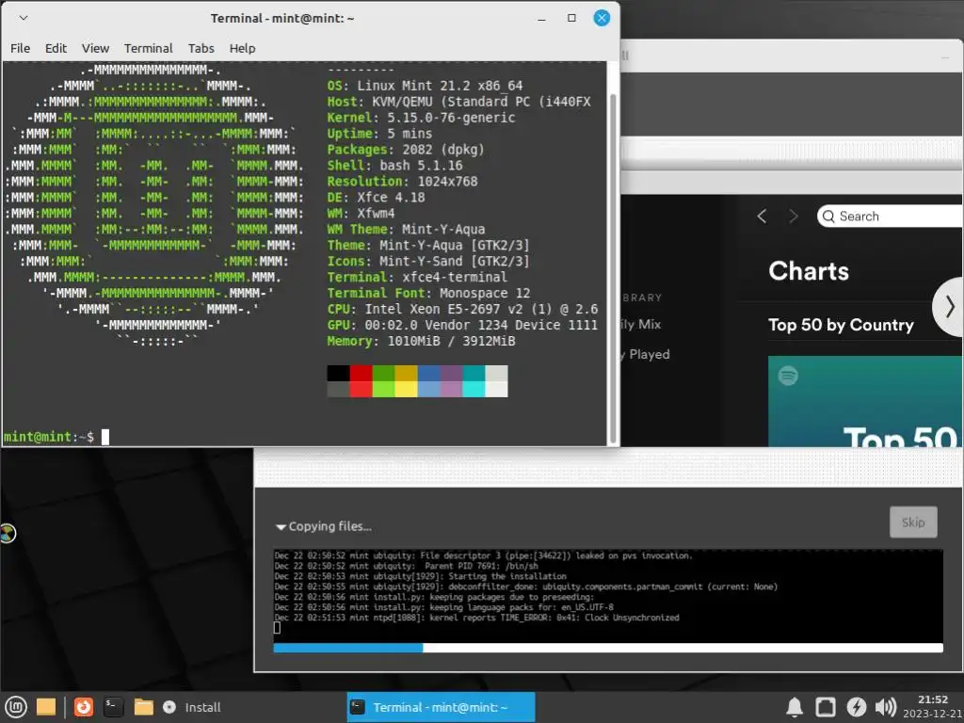Click the black color swatch in the neofetch palette

click(x=338, y=373)
